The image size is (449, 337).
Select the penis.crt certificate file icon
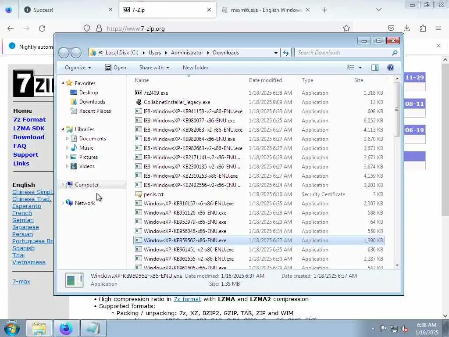(139, 194)
